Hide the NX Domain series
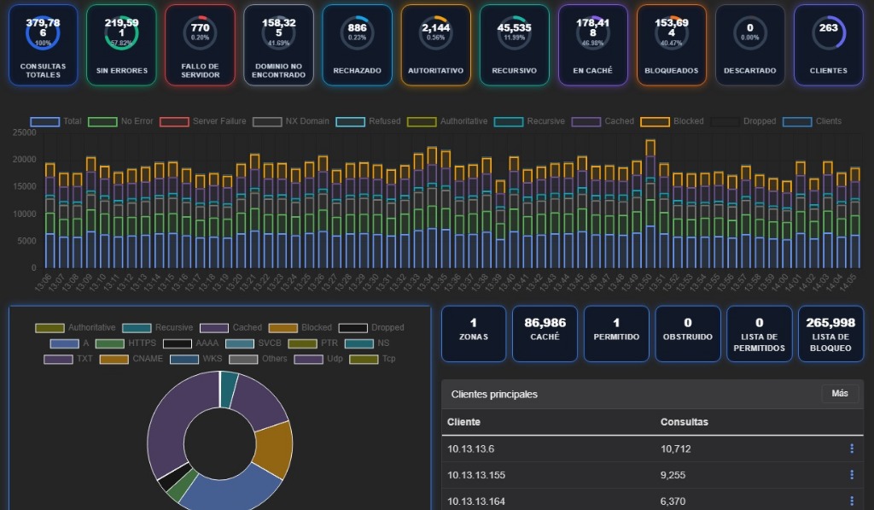Viewport: 874px width, 510px height. pos(291,121)
